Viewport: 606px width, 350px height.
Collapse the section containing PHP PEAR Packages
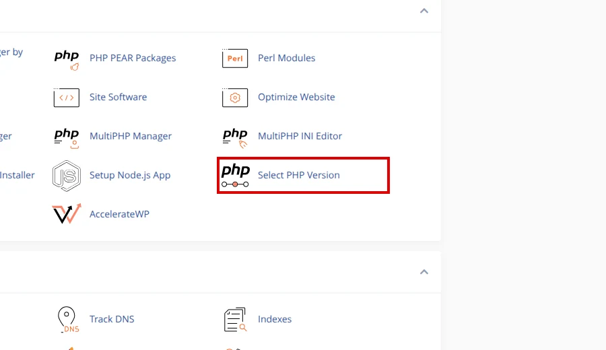(x=424, y=11)
